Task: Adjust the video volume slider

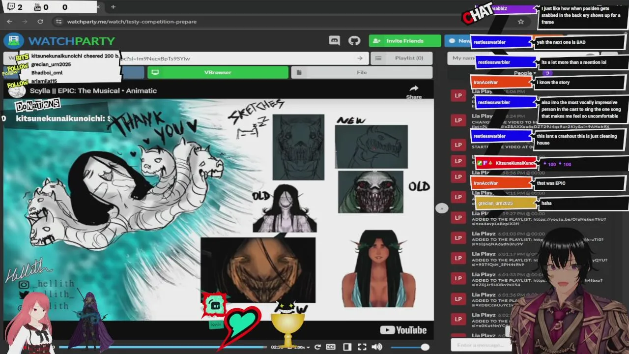Action: 410,347
